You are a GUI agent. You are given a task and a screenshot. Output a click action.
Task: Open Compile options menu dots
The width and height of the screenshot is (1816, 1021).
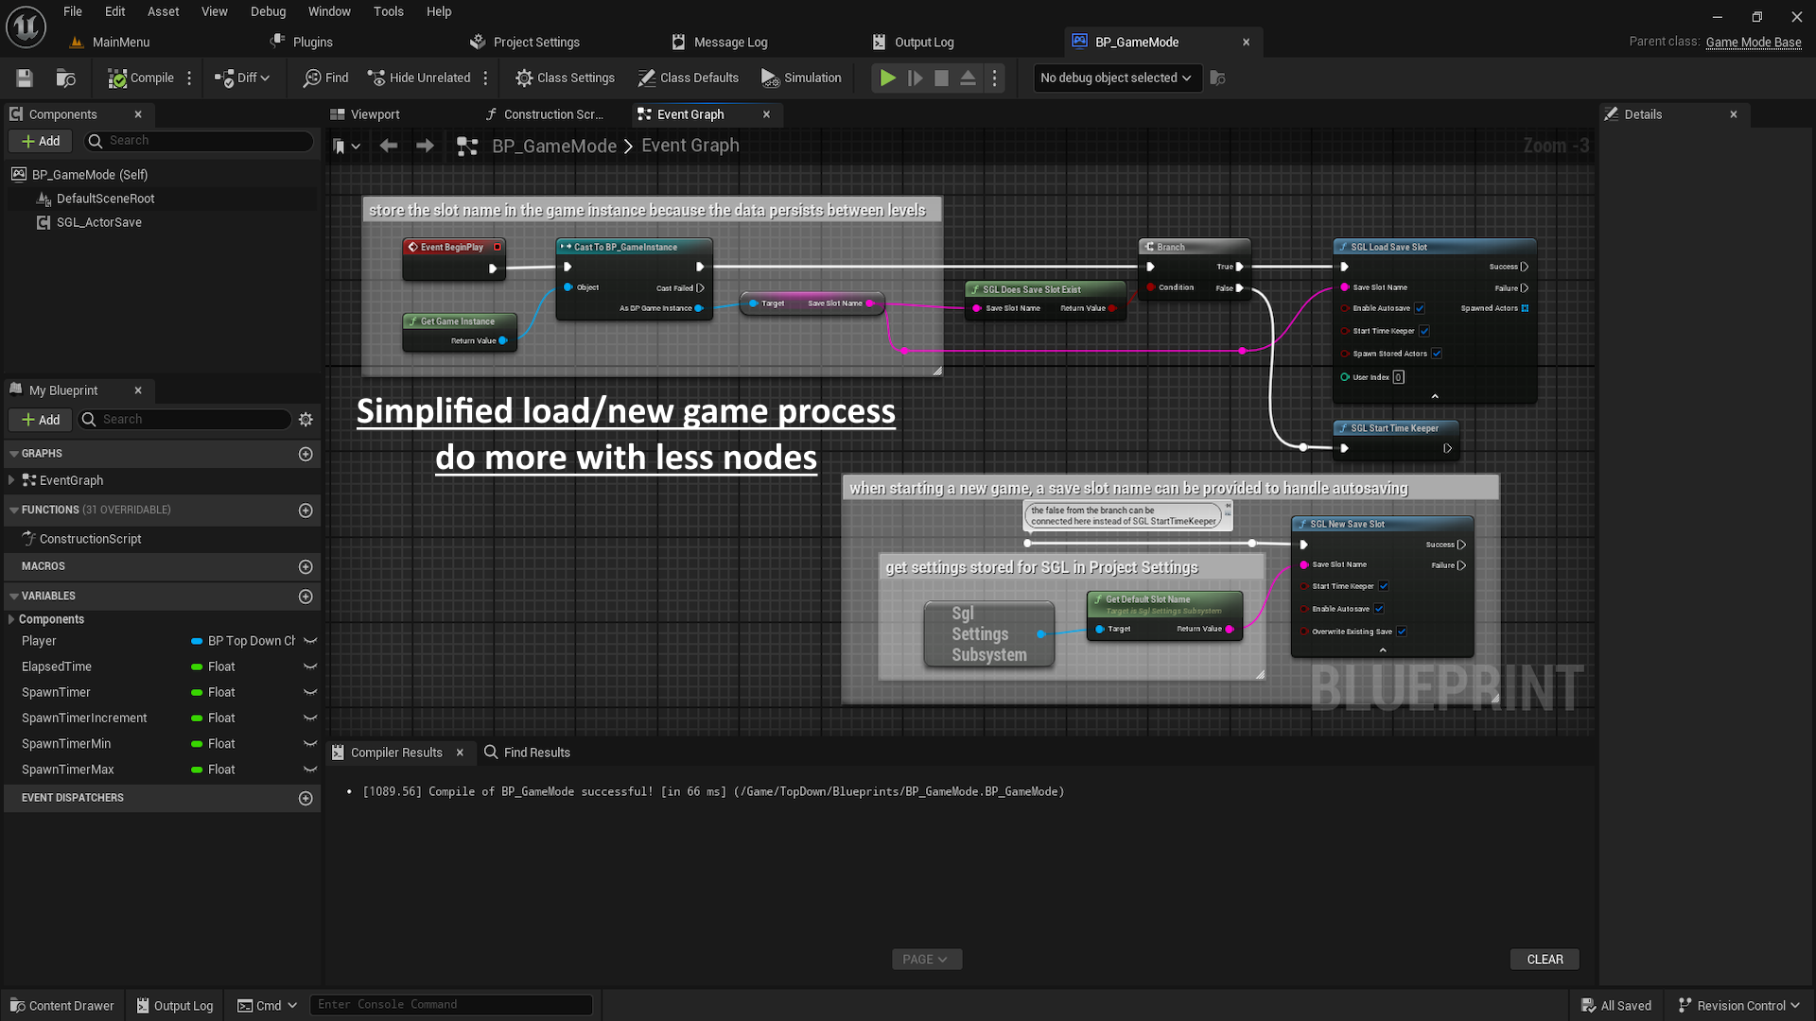click(189, 78)
